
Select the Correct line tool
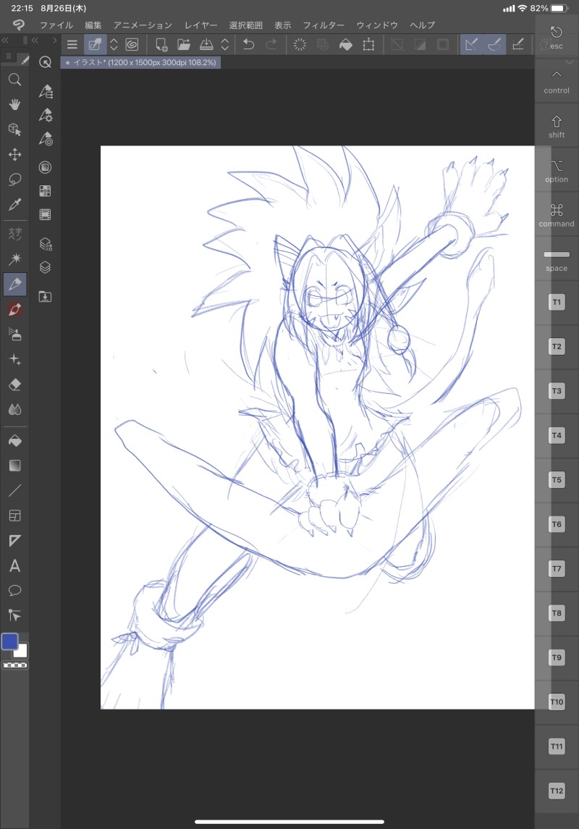pyautogui.click(x=14, y=615)
